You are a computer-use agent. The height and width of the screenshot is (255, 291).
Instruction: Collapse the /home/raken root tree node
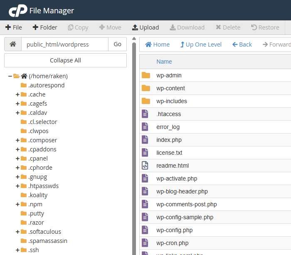(x=10, y=76)
